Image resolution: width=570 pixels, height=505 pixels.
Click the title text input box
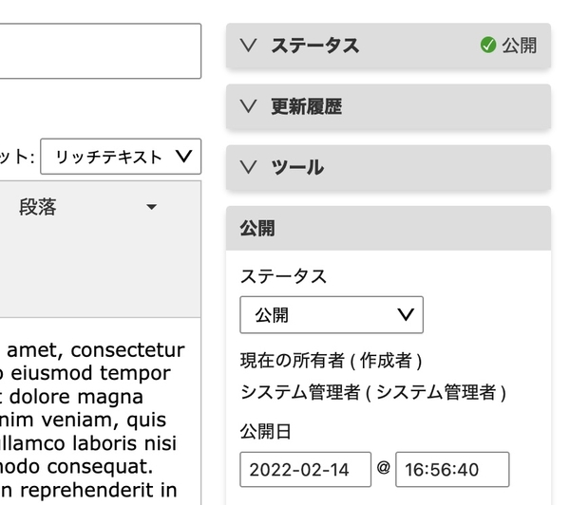[101, 51]
